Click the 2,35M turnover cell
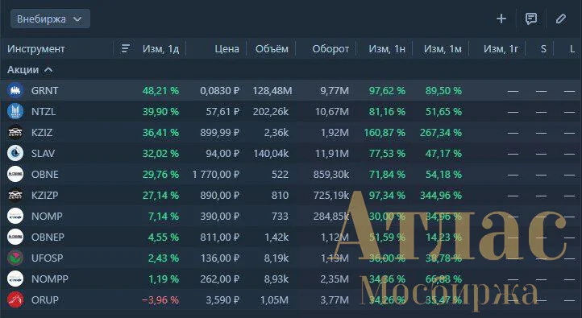582x318 pixels. click(335, 279)
